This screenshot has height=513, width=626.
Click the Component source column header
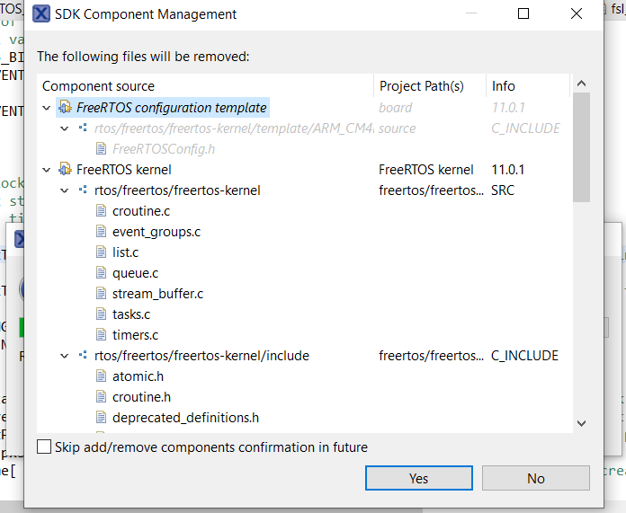[x=99, y=86]
